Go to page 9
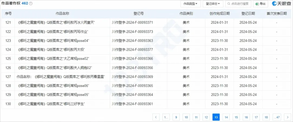293x122 pixels. 176,117
